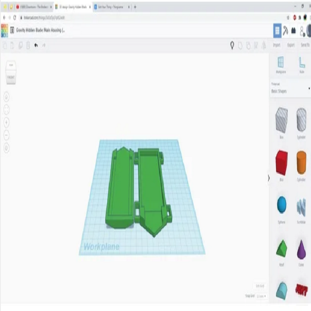311x311 pixels.
Task: Click the Send To button
Action: pyautogui.click(x=305, y=45)
